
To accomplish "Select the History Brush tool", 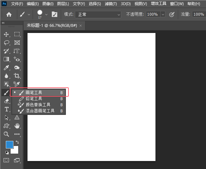I will [6, 51].
